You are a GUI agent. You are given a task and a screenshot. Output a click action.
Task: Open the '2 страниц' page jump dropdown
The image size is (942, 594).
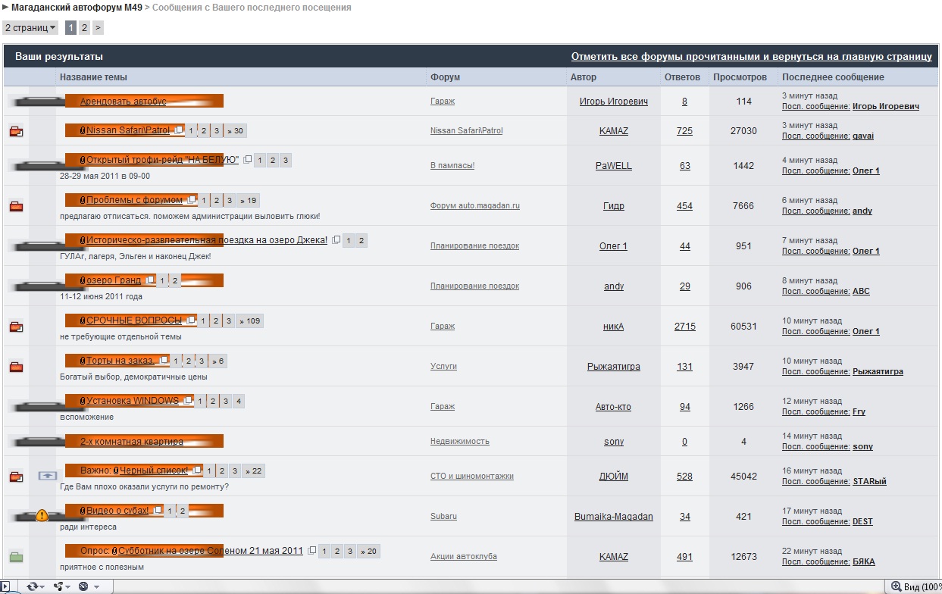pyautogui.click(x=30, y=28)
